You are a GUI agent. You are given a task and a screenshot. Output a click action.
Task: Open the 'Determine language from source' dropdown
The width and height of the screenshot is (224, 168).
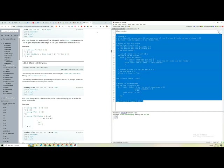[x=121, y=142]
